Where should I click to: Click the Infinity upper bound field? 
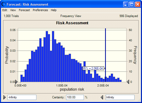point(120,97)
